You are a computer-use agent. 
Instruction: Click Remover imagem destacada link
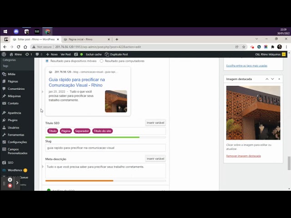pos(243,156)
